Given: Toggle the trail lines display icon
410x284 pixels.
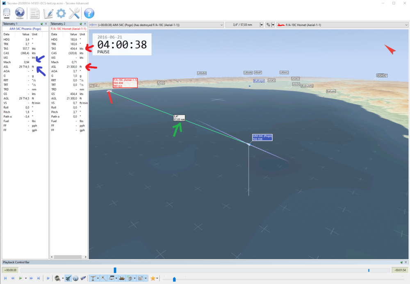Looking at the screenshot, I should pyautogui.click(x=104, y=279).
